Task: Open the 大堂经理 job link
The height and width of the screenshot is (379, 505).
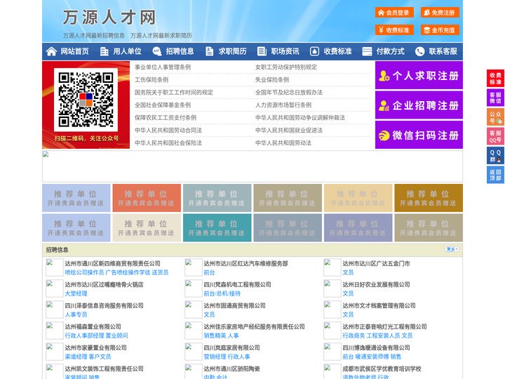Action: pos(76,293)
